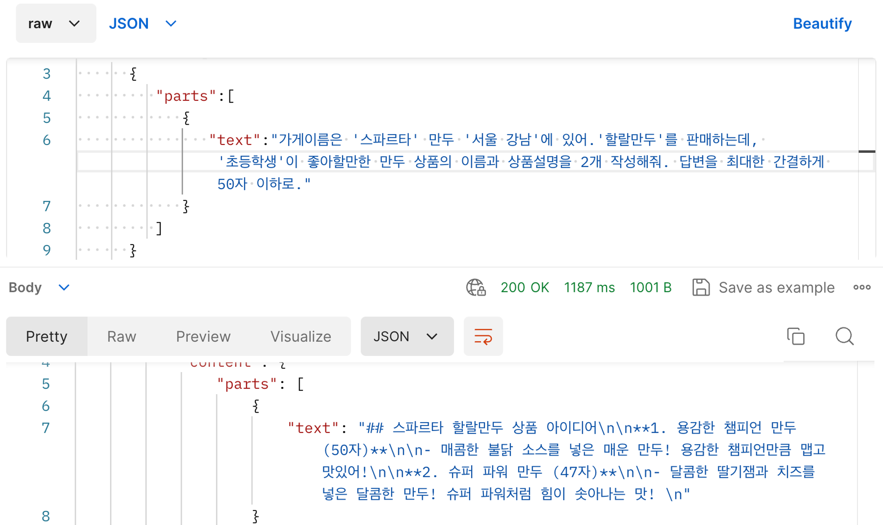
Task: Click the word wrap toggle icon
Action: click(x=483, y=336)
